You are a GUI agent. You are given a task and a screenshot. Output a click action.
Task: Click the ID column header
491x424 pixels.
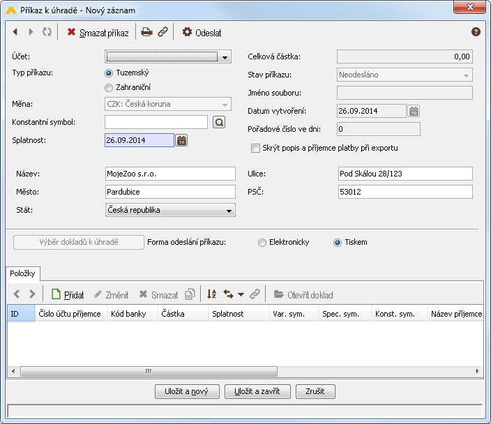pos(22,314)
